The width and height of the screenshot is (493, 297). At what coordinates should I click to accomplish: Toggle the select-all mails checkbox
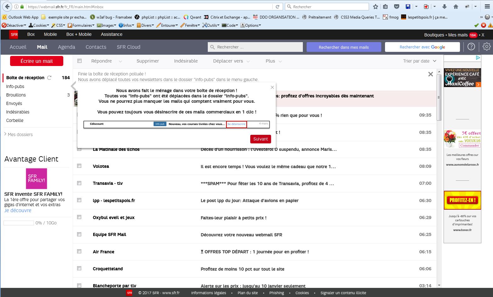[x=79, y=61]
